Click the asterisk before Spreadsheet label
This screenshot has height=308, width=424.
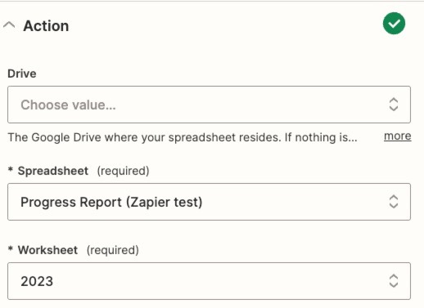click(x=11, y=170)
